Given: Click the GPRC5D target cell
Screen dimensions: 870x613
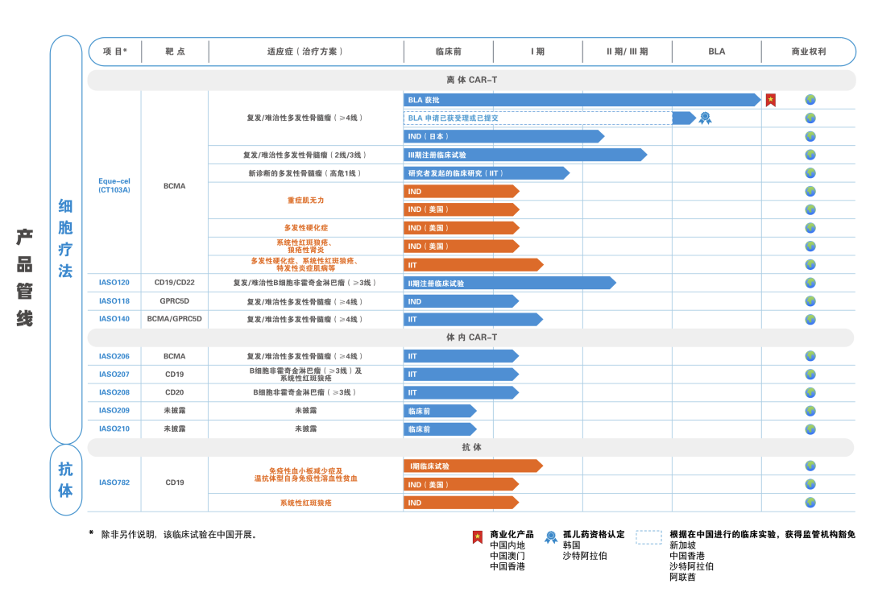Looking at the screenshot, I should [x=175, y=300].
